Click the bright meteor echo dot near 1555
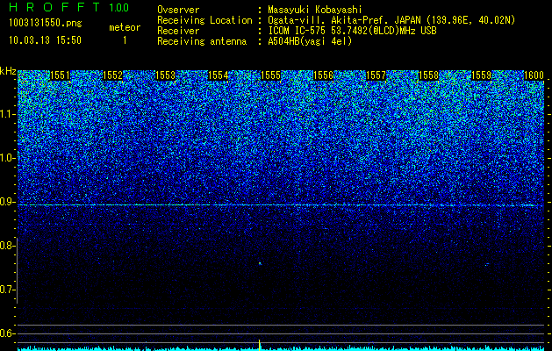 click(x=260, y=263)
